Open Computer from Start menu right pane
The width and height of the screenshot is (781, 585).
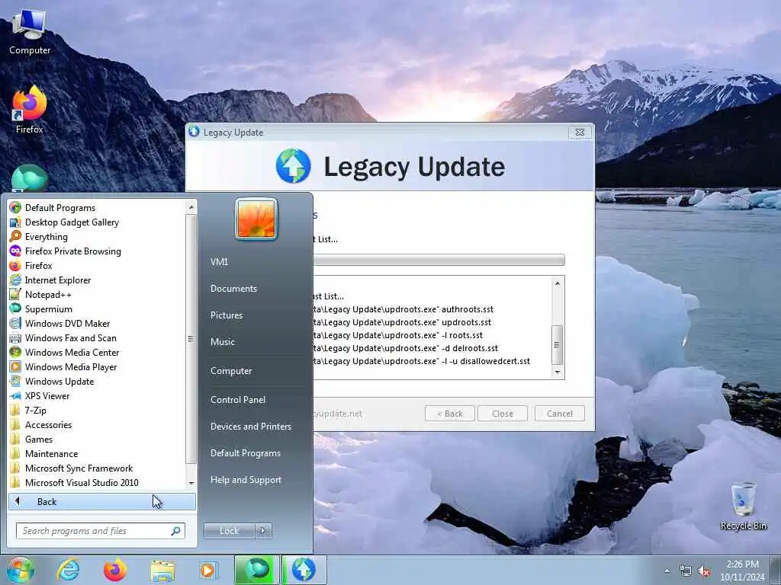click(231, 371)
